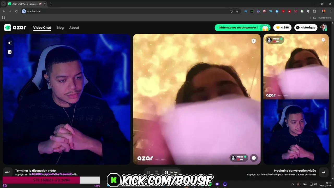Click Obtenez vos récompenses button

pyautogui.click(x=242, y=28)
